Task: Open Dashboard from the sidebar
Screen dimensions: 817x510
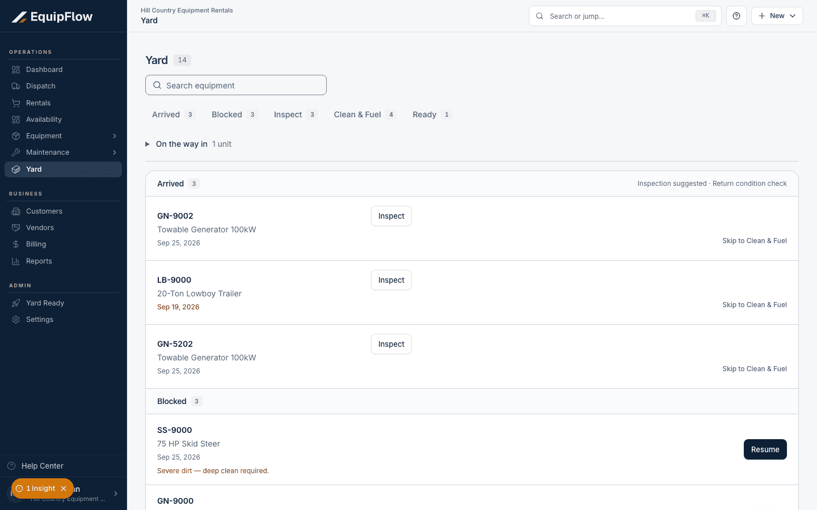Action: tap(63, 70)
